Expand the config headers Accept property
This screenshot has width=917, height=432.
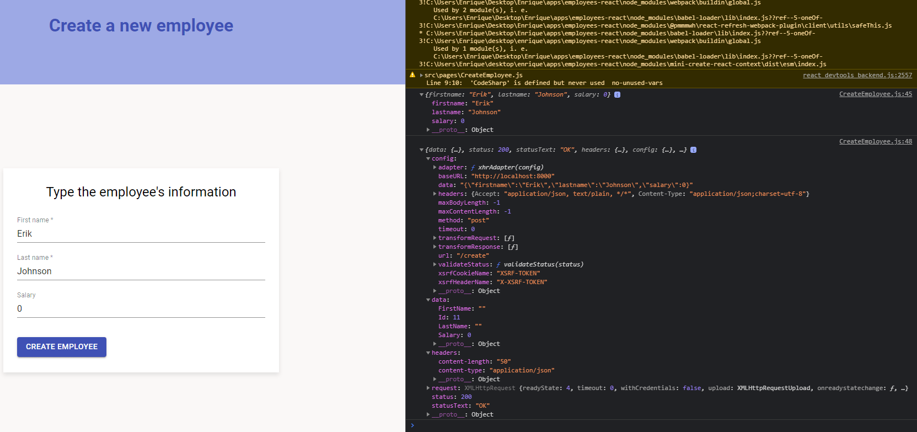(x=435, y=194)
